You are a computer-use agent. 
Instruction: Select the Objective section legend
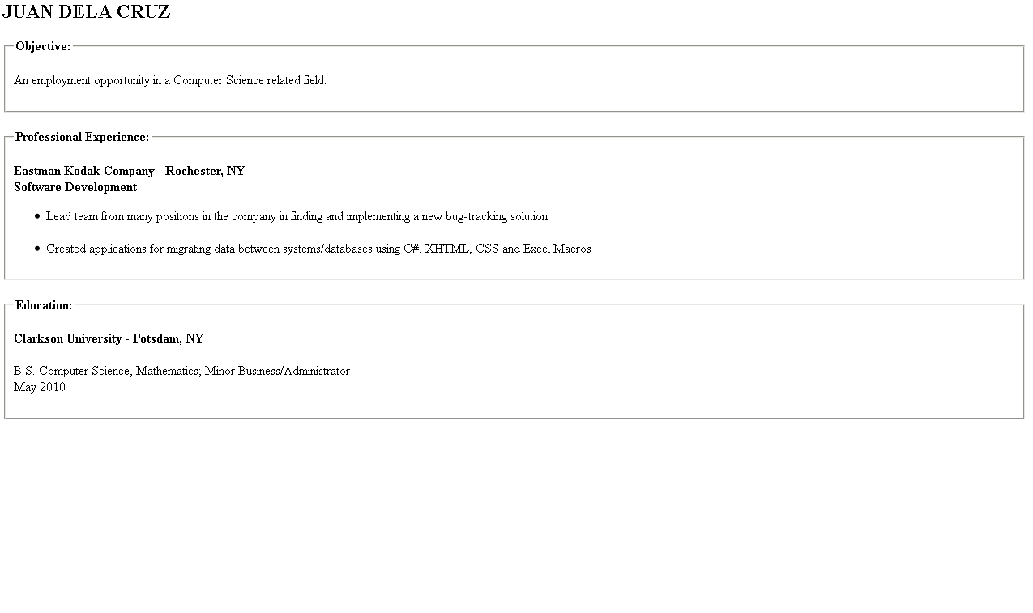click(43, 47)
